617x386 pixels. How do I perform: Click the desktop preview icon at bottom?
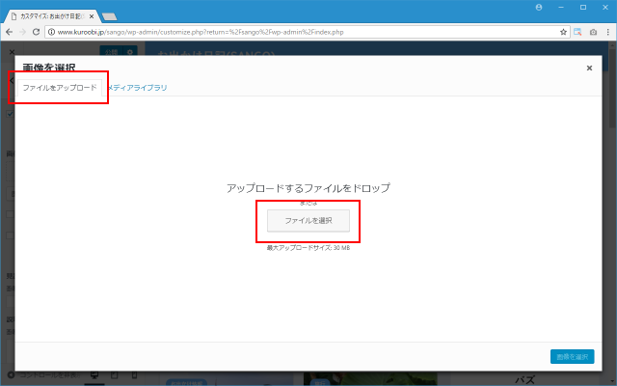pos(94,375)
